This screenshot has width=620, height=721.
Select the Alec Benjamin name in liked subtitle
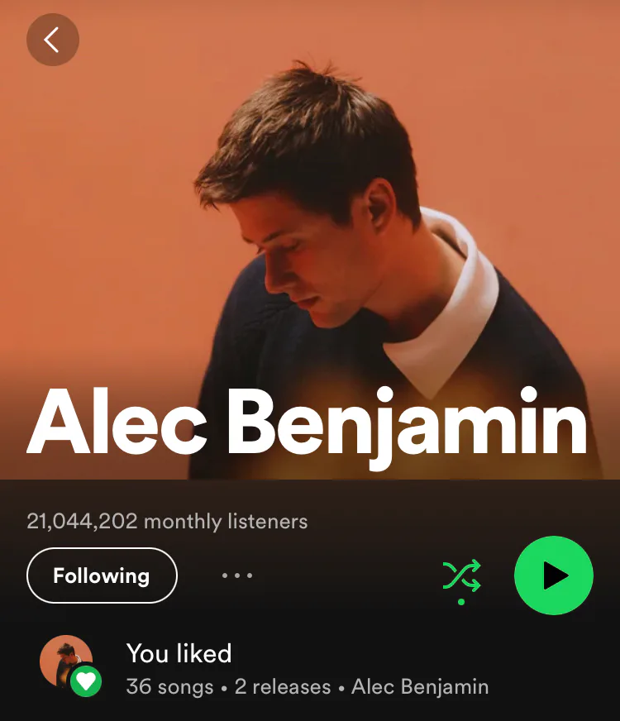tap(420, 686)
